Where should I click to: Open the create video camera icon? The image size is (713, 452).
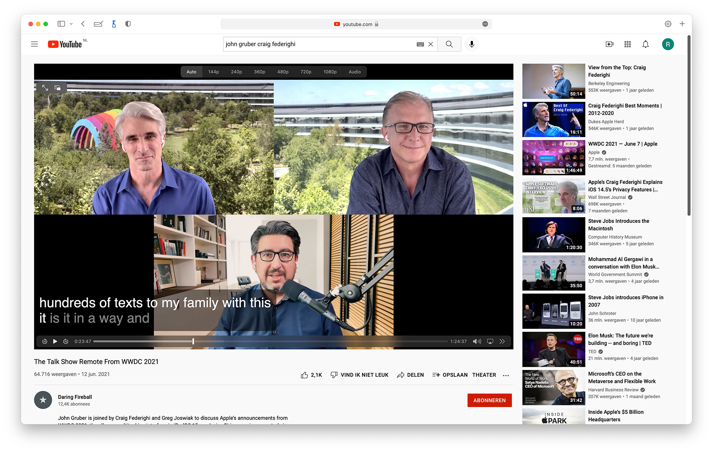[x=610, y=44]
